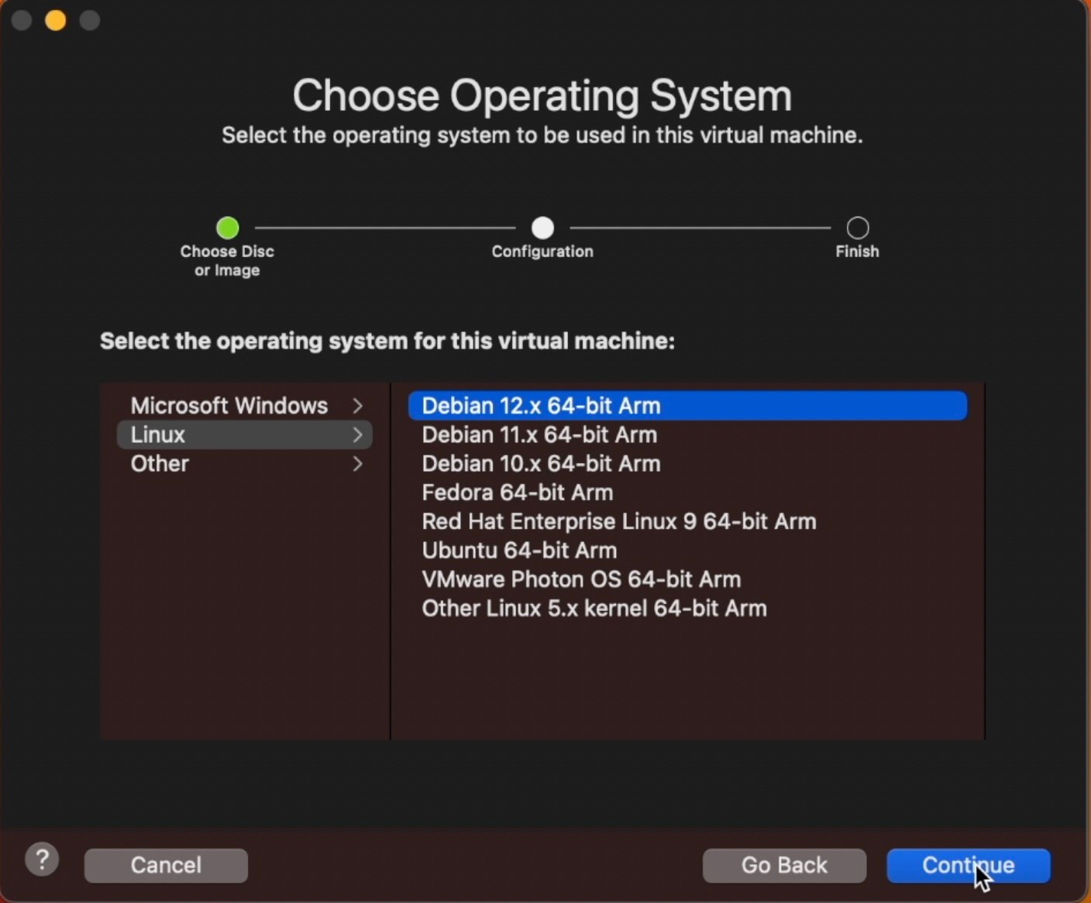The width and height of the screenshot is (1091, 903).
Task: Expand the Linux chevron arrow
Action: [357, 434]
